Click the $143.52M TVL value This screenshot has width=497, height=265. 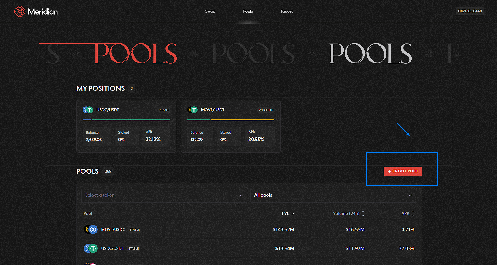(x=283, y=229)
